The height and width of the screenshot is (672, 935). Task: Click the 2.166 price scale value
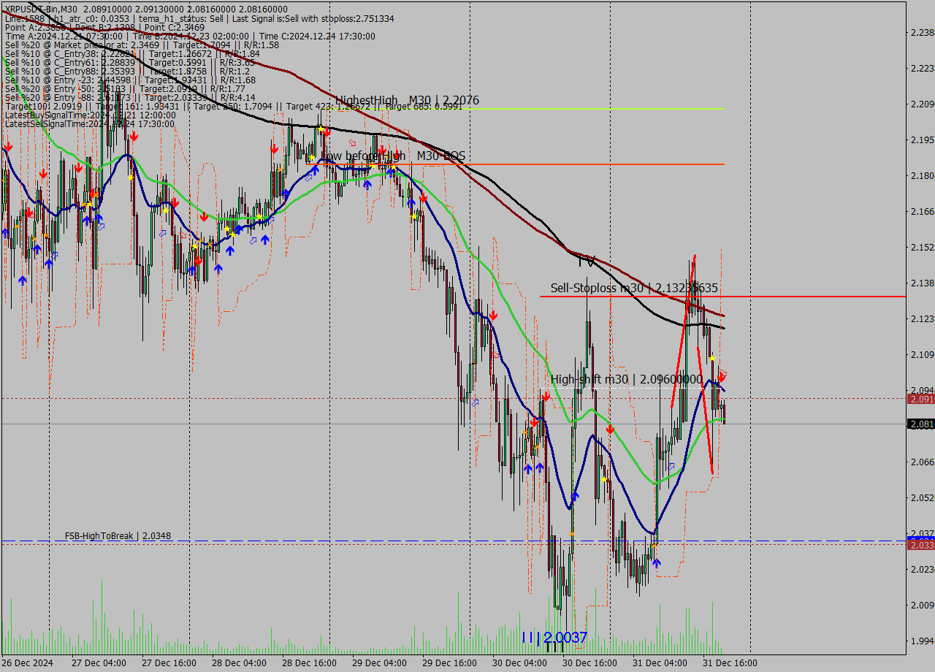coord(922,211)
